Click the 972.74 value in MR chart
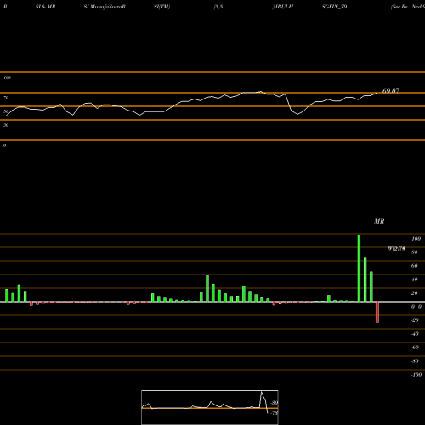Image resolution: width=425 pixels, height=425 pixels. pyautogui.click(x=396, y=248)
